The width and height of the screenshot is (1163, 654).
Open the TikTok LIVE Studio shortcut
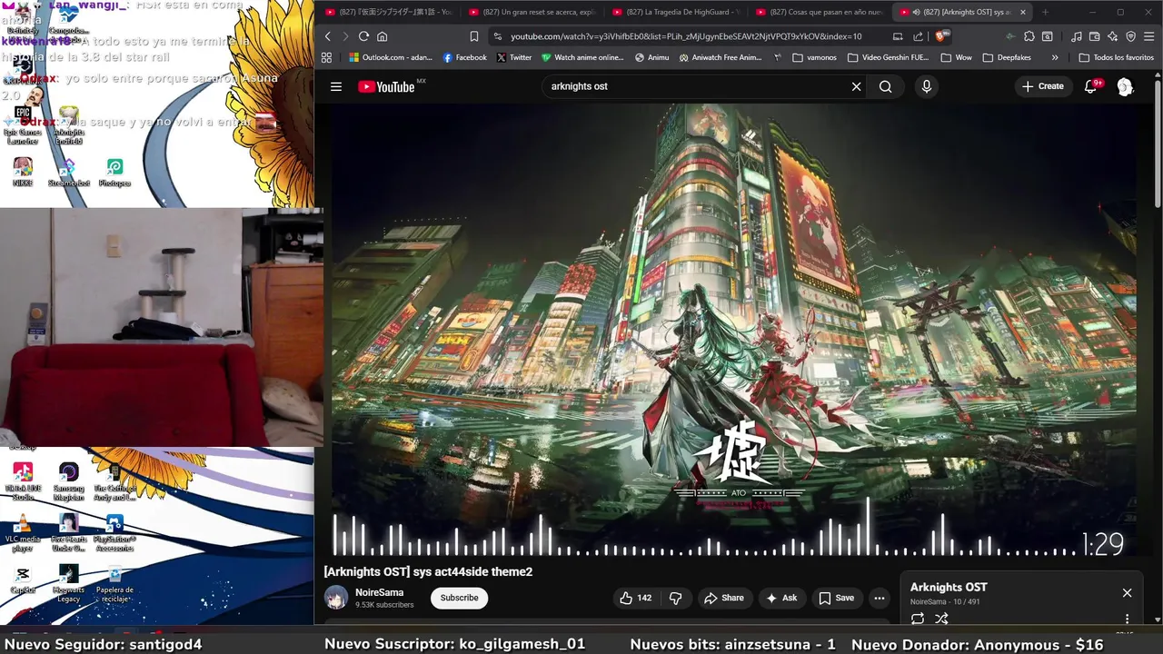[x=23, y=481]
